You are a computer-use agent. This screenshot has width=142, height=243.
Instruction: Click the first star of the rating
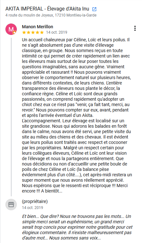pos(24,32)
